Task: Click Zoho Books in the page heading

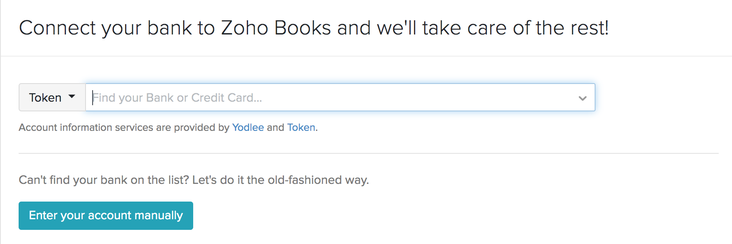Action: click(x=276, y=28)
